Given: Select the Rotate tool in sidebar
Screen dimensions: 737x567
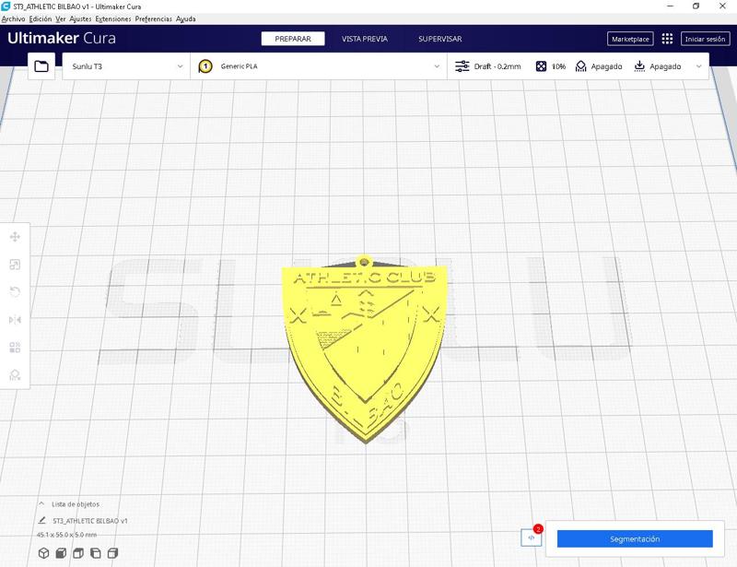Looking at the screenshot, I should tap(15, 292).
